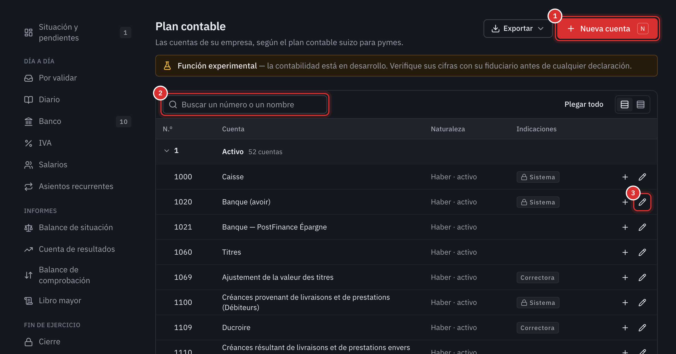The height and width of the screenshot is (354, 676).
Task: Add sub-account under 1021 PostFinance Épargne
Action: click(625, 227)
